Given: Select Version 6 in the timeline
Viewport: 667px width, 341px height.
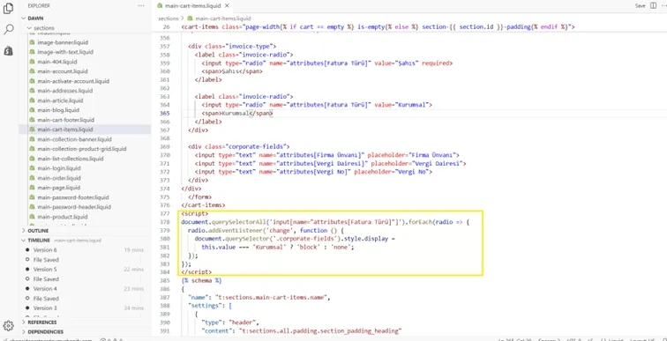Looking at the screenshot, I should click(45, 249).
